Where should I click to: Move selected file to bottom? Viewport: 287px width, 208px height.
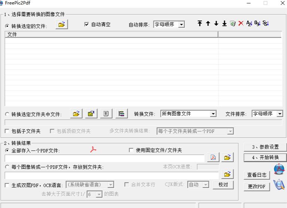pos(225,24)
